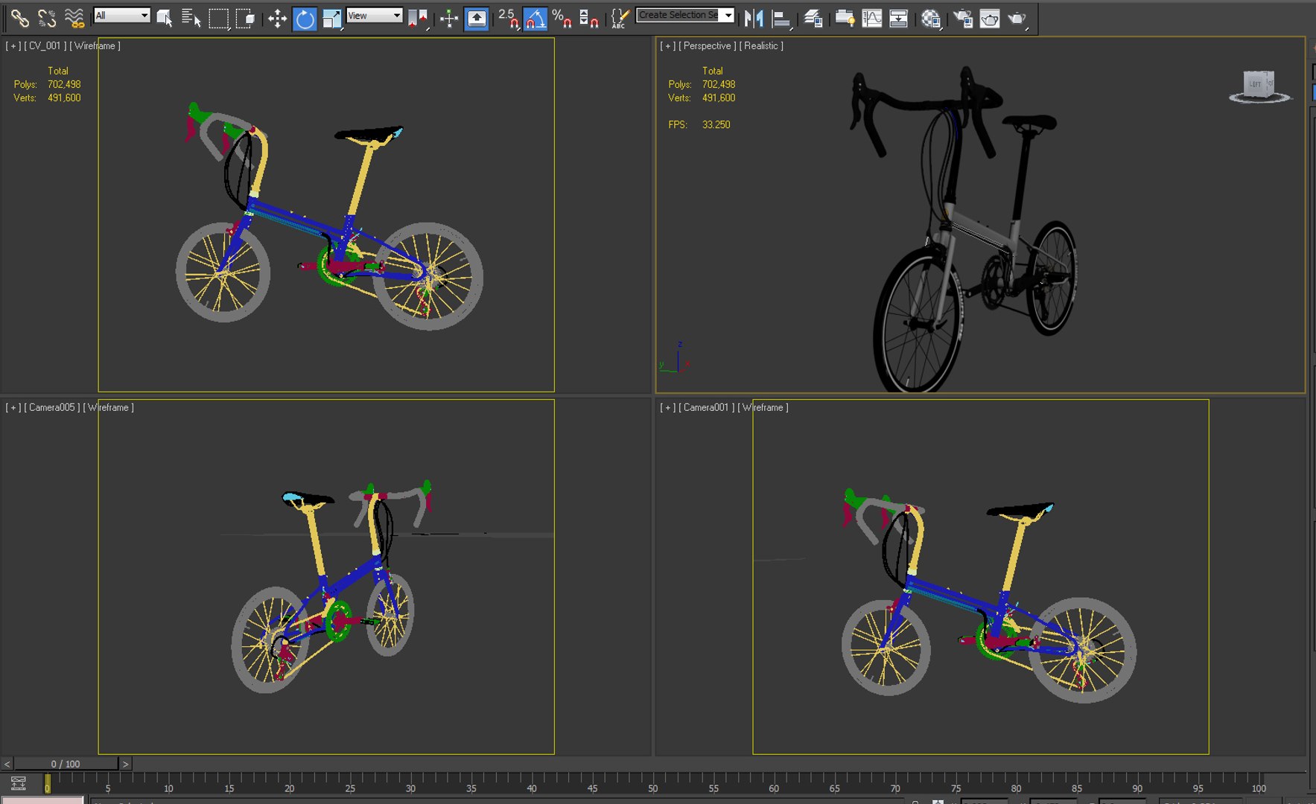Select the Select and Link tool
Screen dimensions: 1316x804
(19, 18)
